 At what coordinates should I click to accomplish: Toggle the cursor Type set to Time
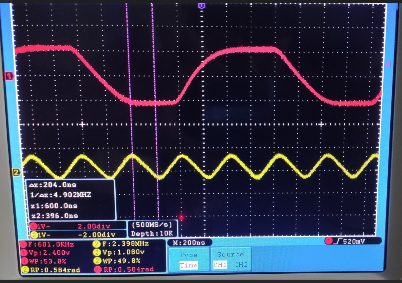(x=188, y=266)
